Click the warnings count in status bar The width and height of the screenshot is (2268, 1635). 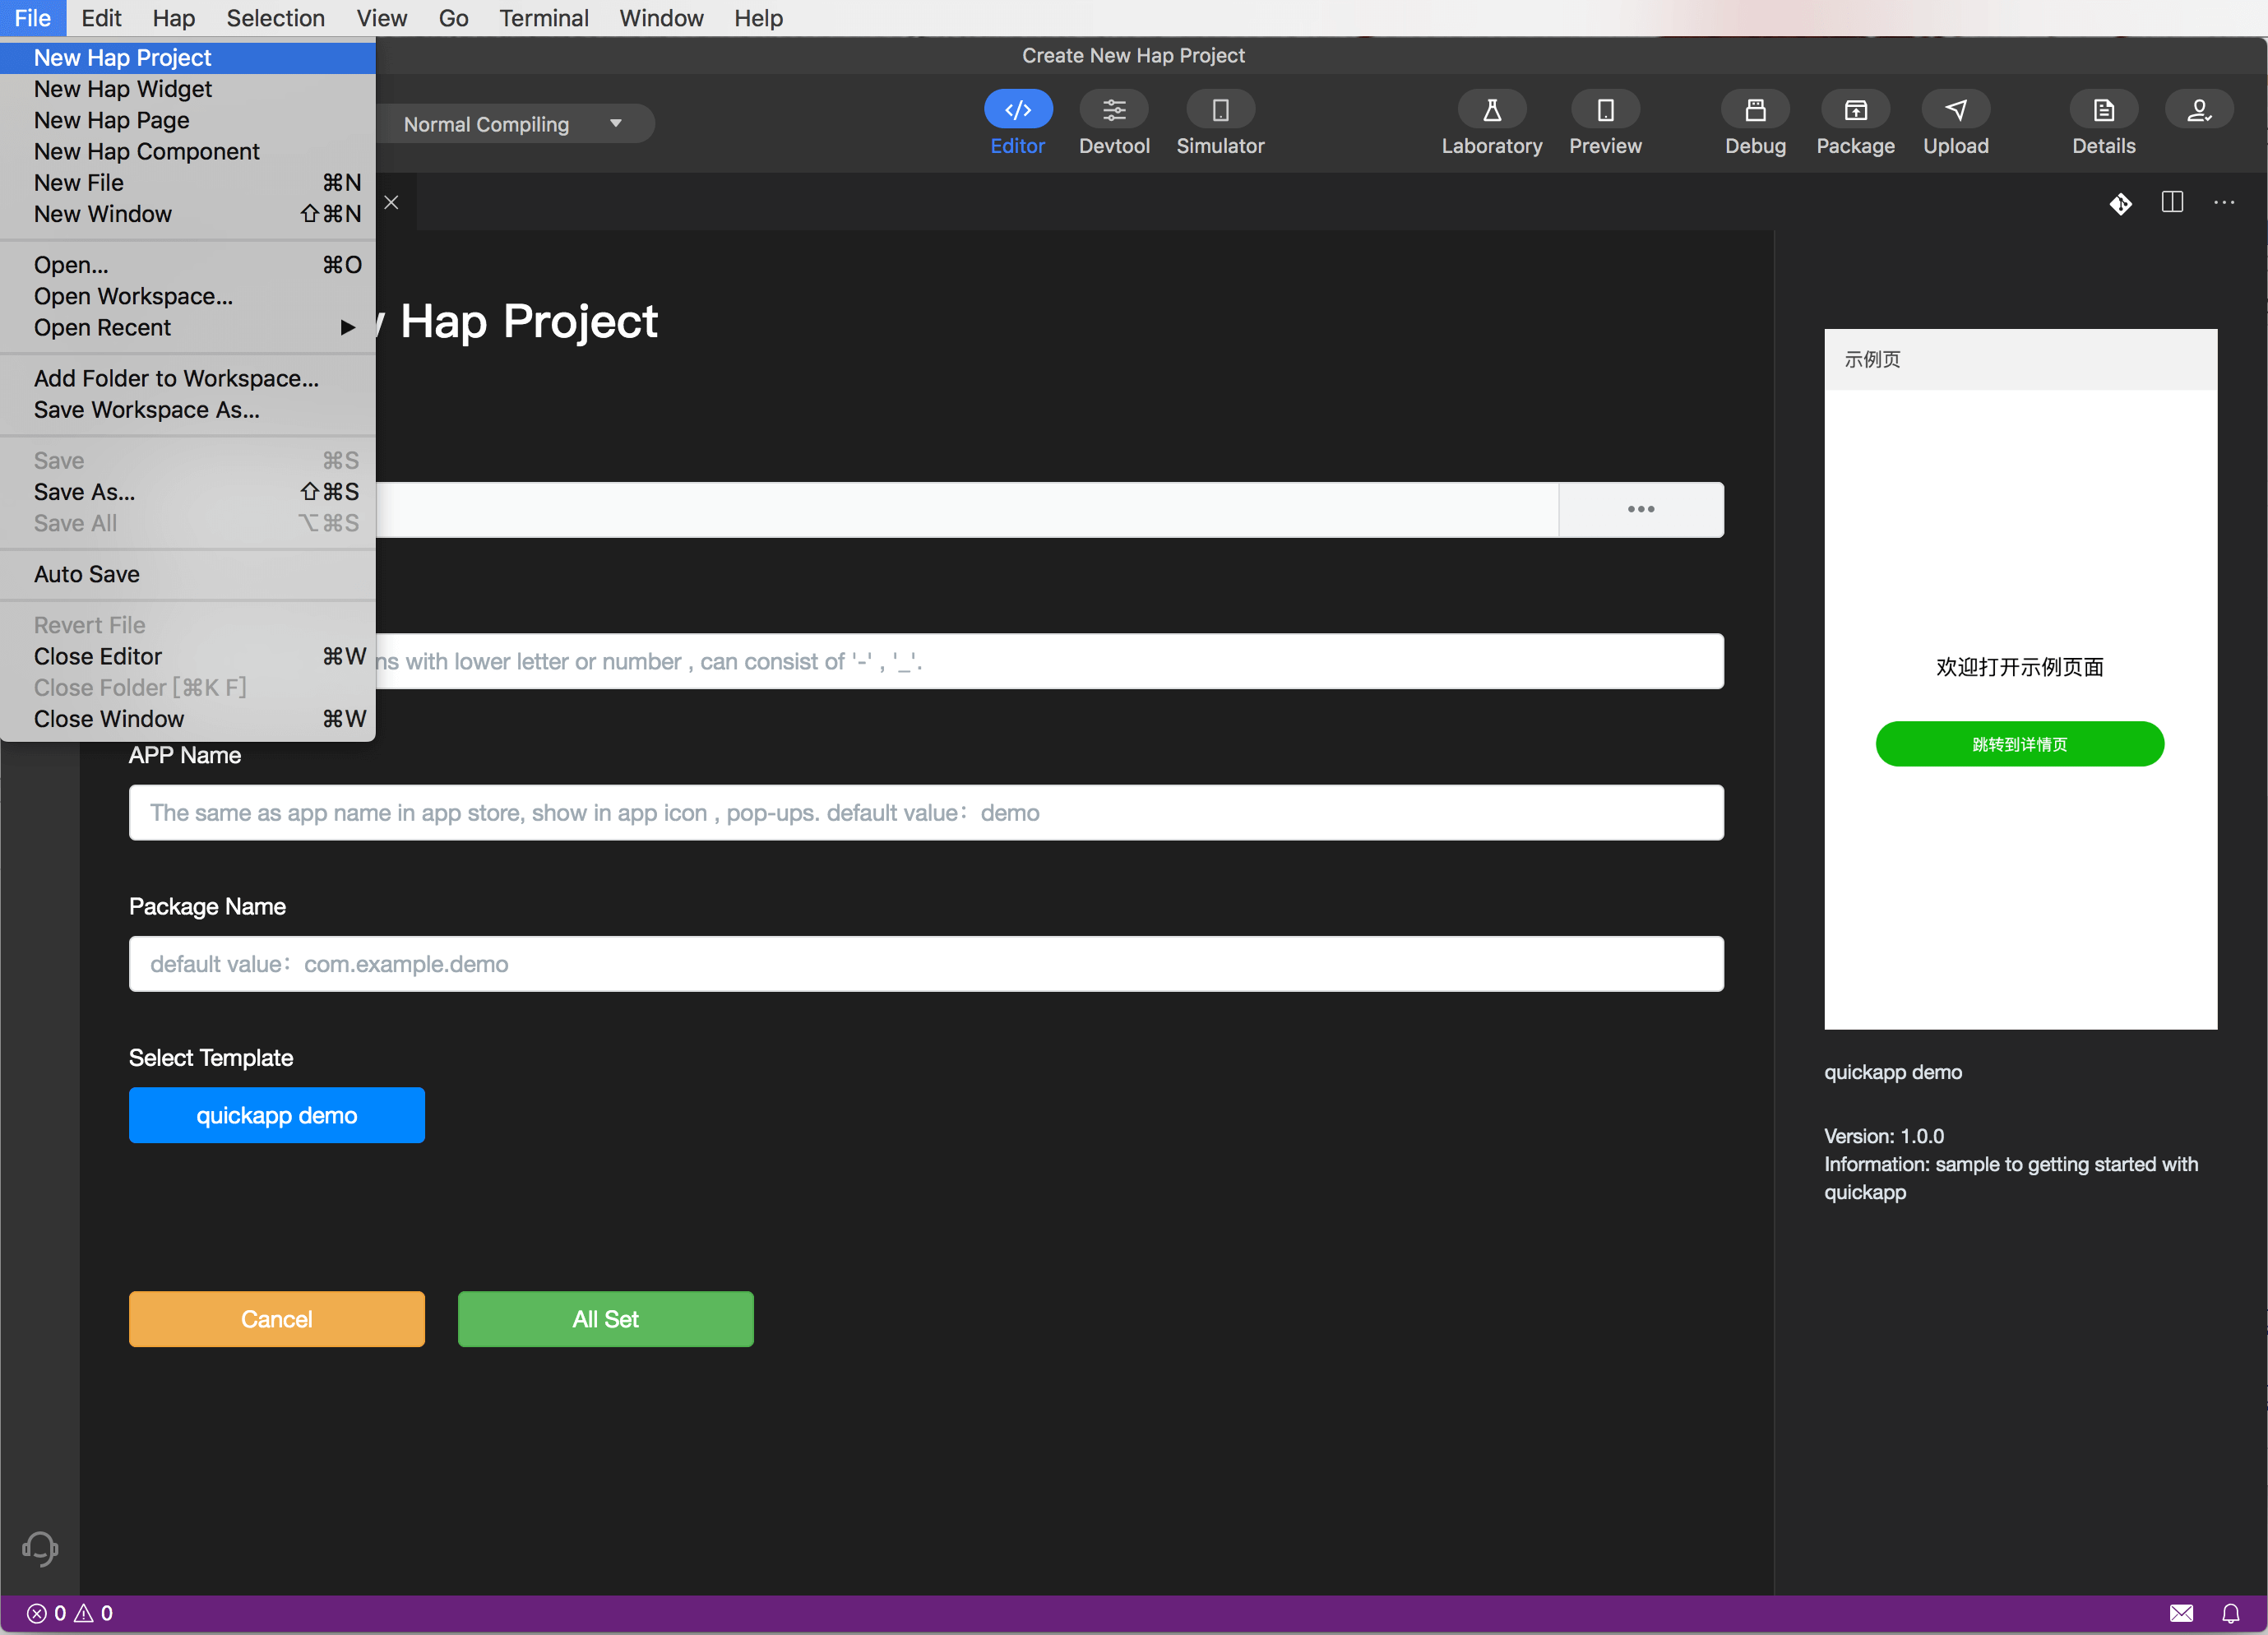[x=94, y=1613]
